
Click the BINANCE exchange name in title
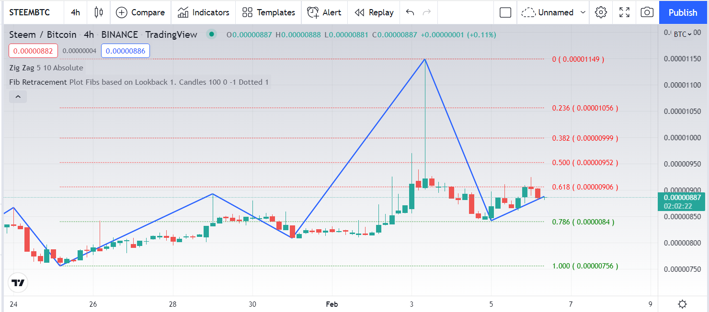point(119,34)
